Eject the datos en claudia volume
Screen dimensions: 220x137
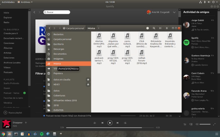(x=88, y=80)
